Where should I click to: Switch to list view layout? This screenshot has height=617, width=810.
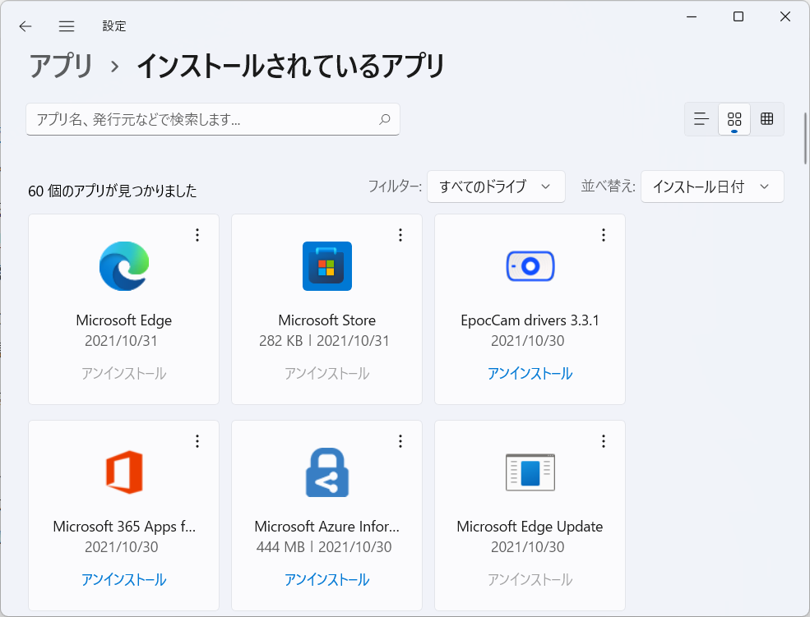click(x=701, y=119)
